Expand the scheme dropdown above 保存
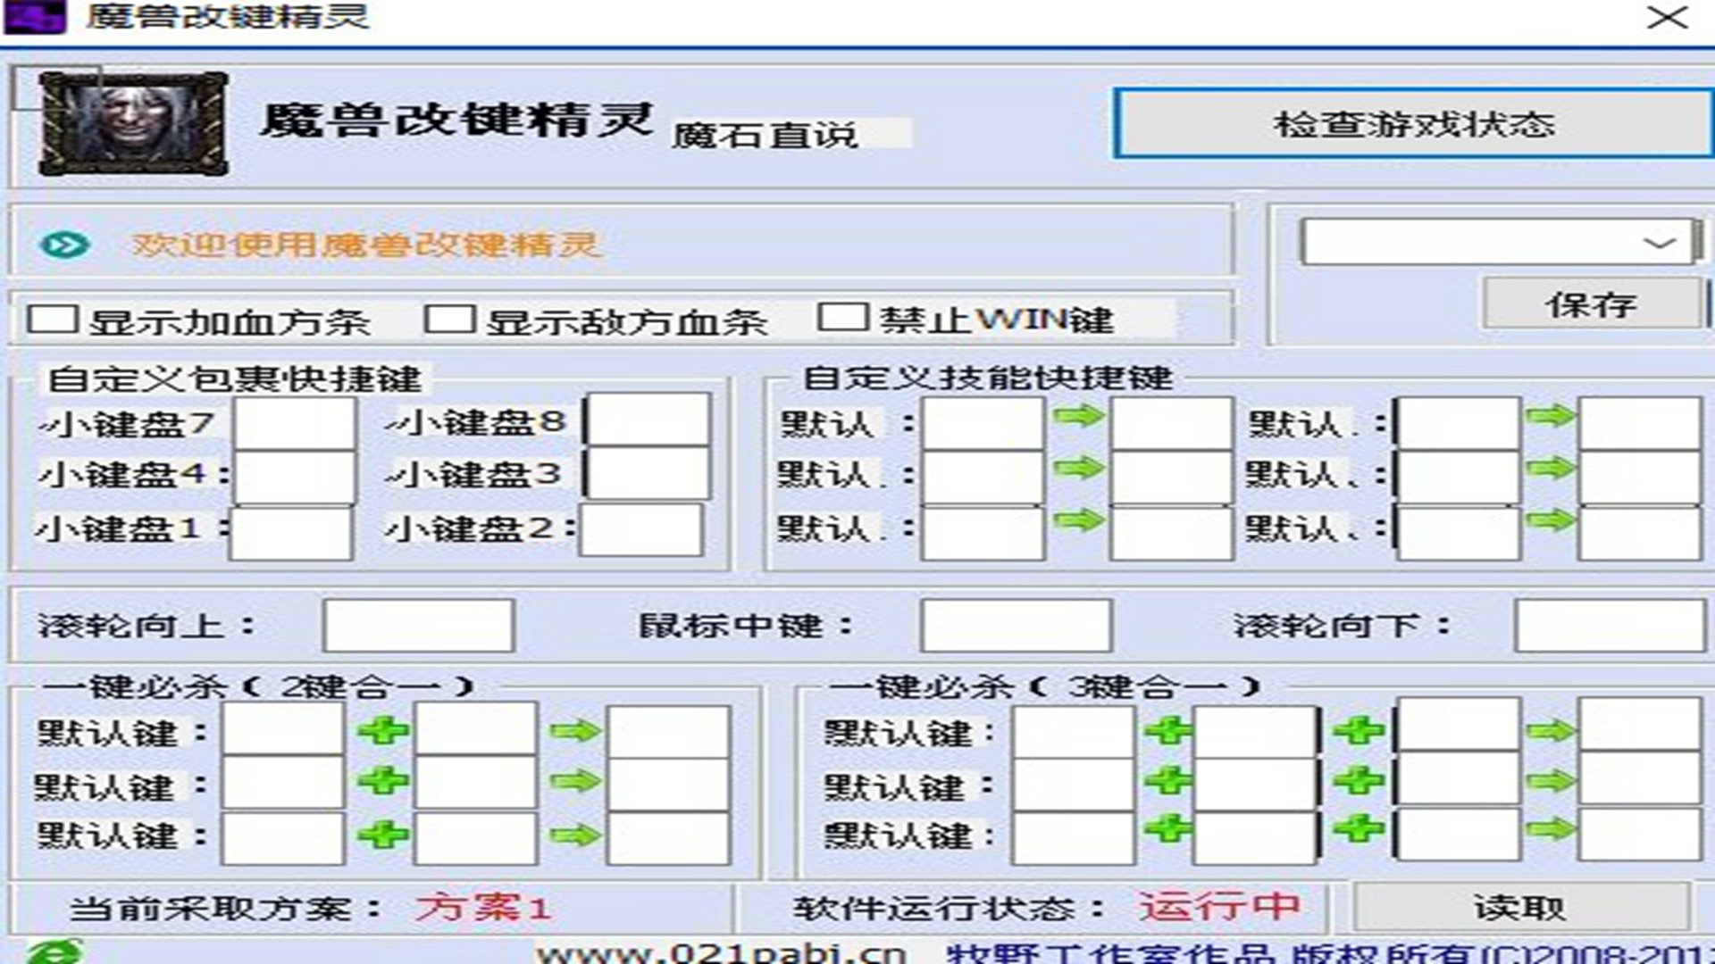Screen dimensions: 1715x964 click(x=1659, y=243)
